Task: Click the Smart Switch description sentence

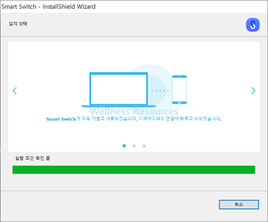Action: click(134, 119)
